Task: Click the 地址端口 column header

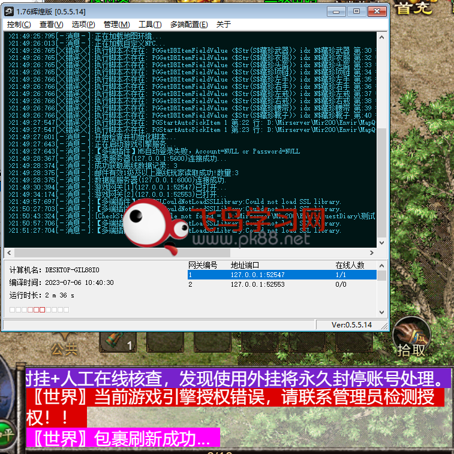Action: 245,265
